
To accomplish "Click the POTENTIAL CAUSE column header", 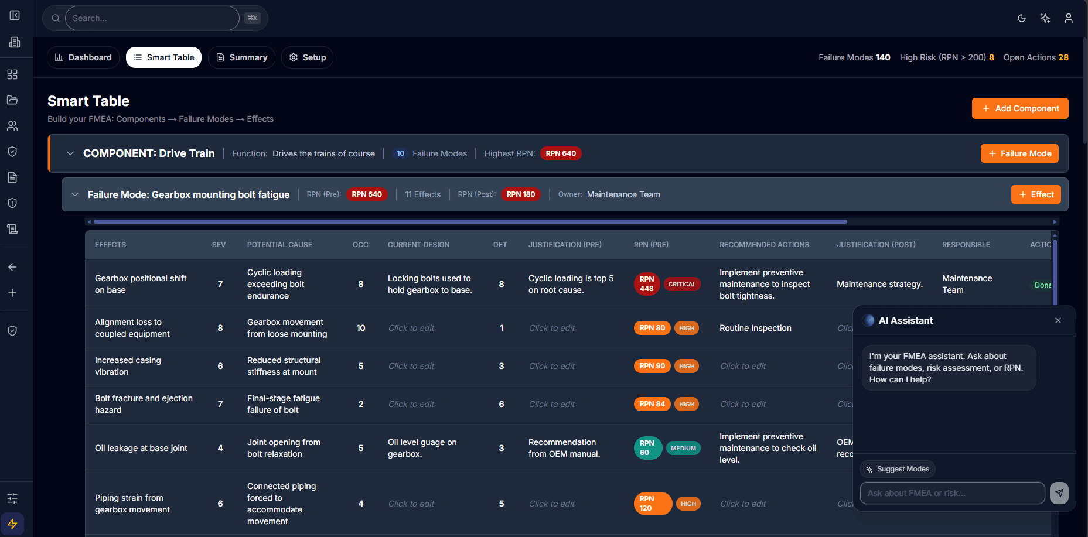I will pos(279,245).
